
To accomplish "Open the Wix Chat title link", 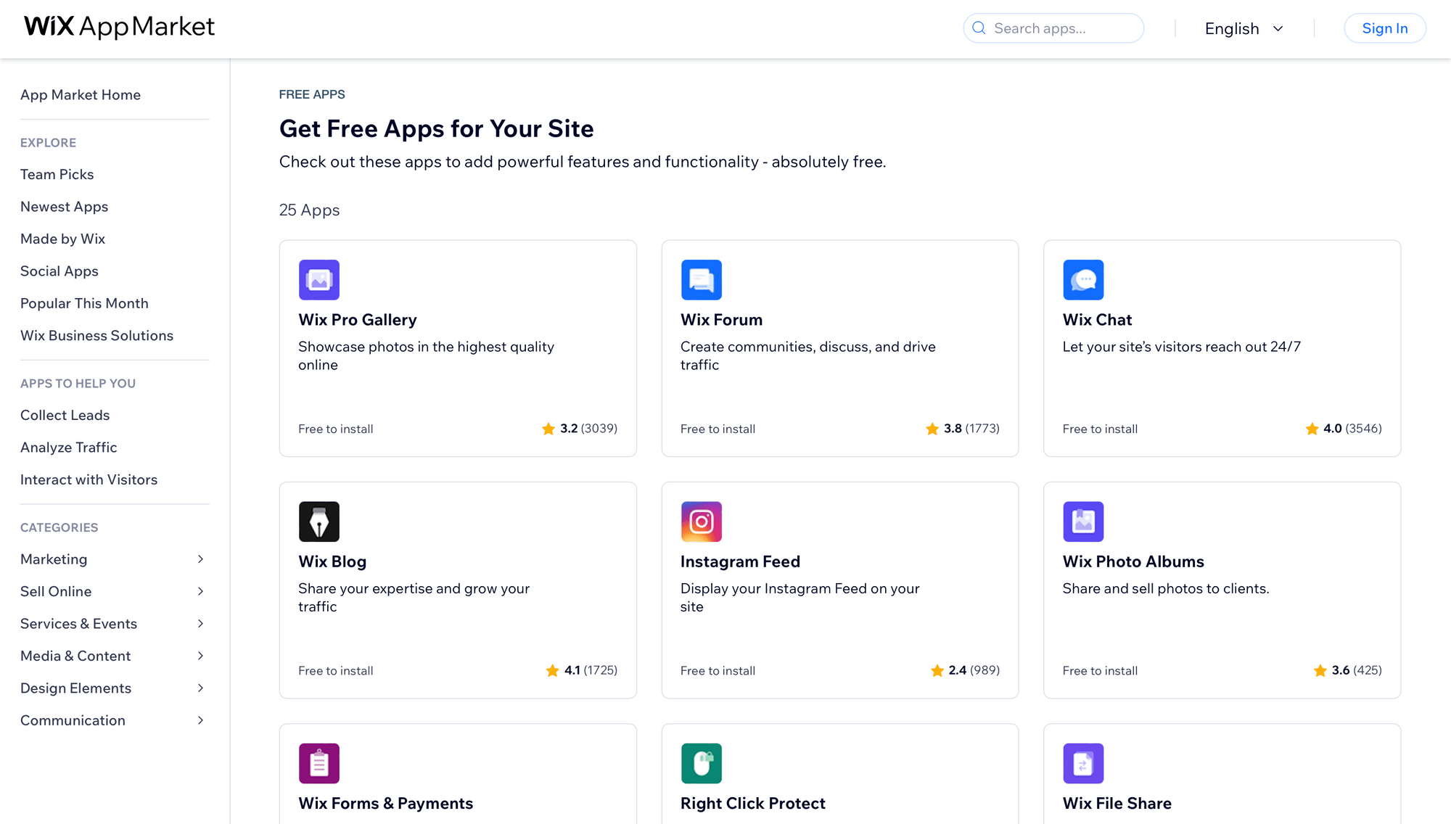I will pyautogui.click(x=1097, y=320).
